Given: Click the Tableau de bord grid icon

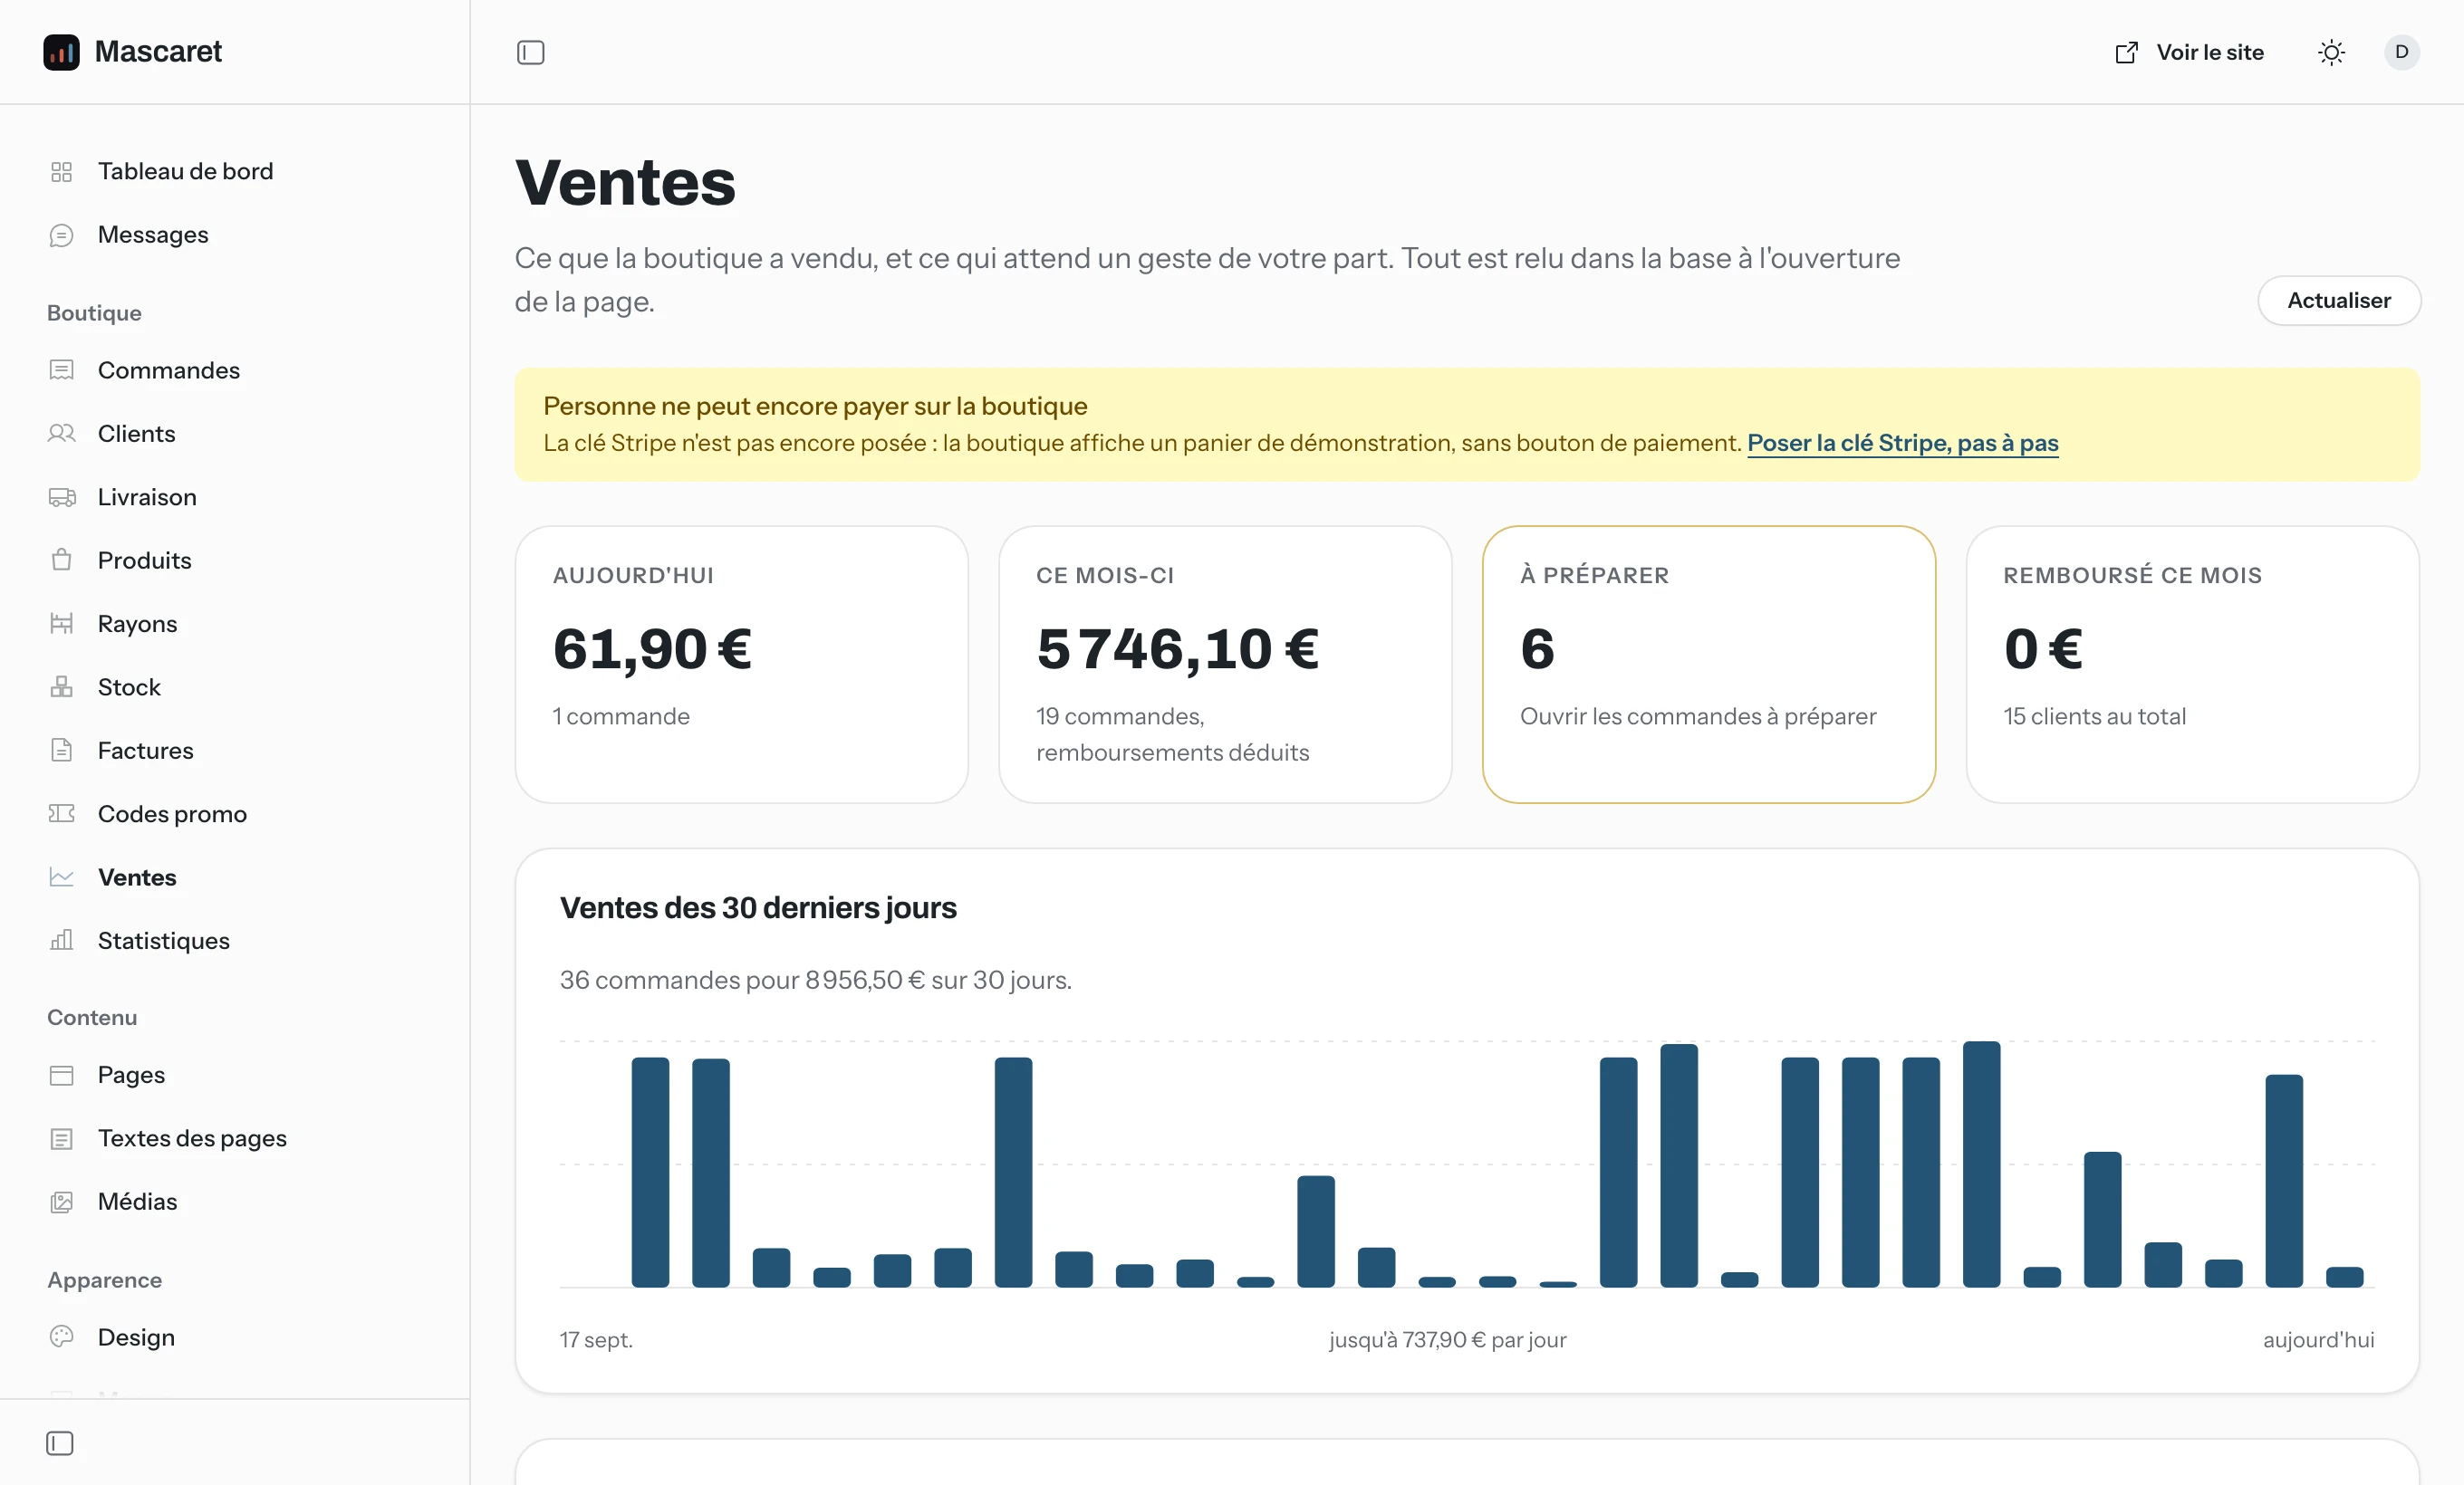Looking at the screenshot, I should [x=62, y=172].
